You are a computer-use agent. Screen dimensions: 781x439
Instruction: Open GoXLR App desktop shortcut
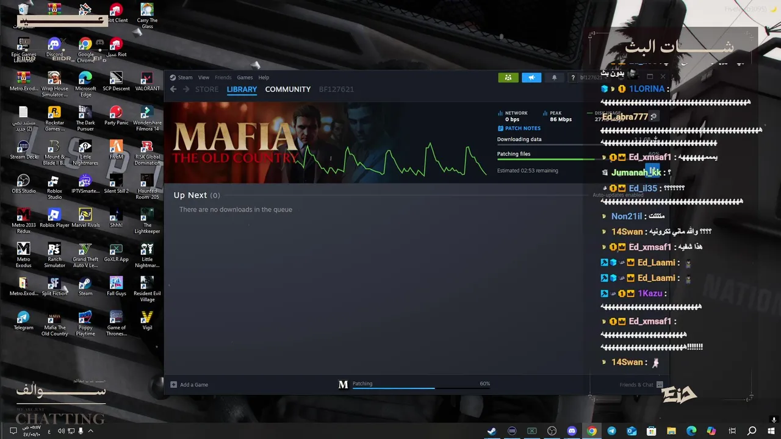coord(116,252)
